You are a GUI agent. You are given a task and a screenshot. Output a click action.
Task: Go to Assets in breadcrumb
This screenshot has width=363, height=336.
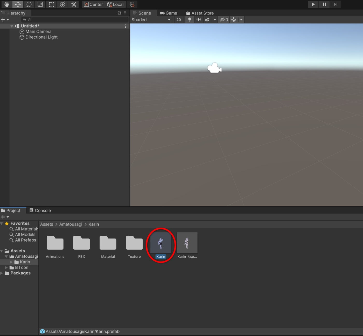46,224
